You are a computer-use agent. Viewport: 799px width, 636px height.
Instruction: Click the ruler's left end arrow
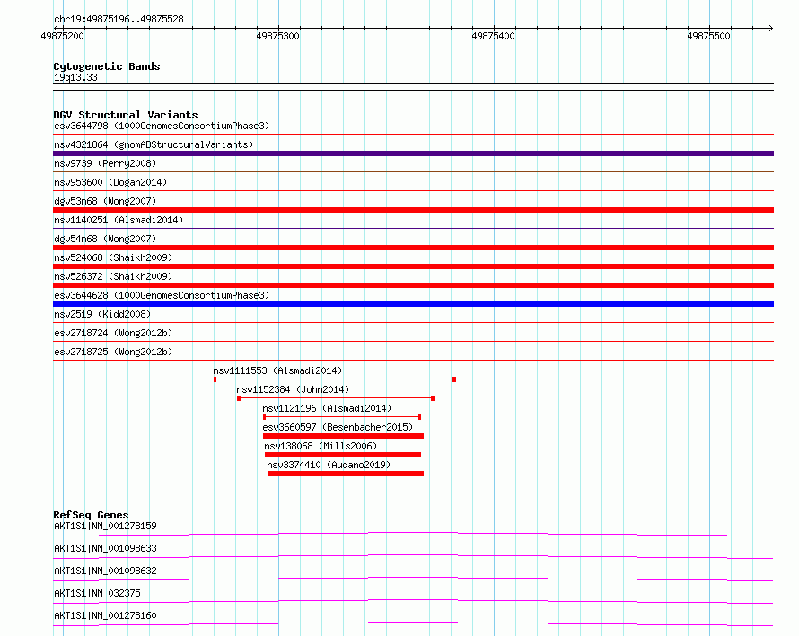pos(57,29)
